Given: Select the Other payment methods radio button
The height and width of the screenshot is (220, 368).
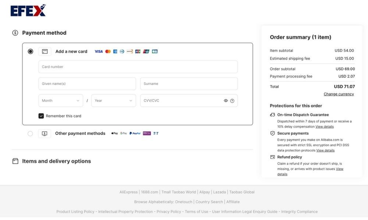Looking at the screenshot, I should point(30,133).
